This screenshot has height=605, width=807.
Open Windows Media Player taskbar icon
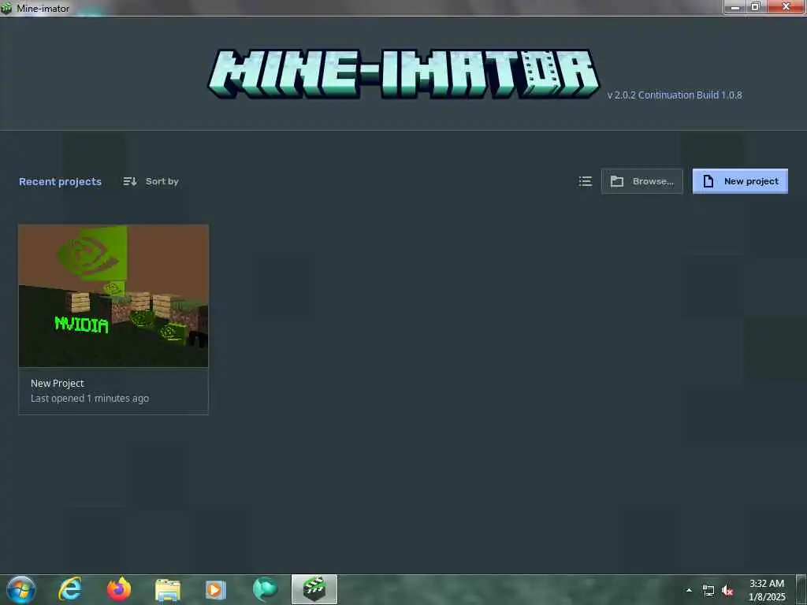216,590
